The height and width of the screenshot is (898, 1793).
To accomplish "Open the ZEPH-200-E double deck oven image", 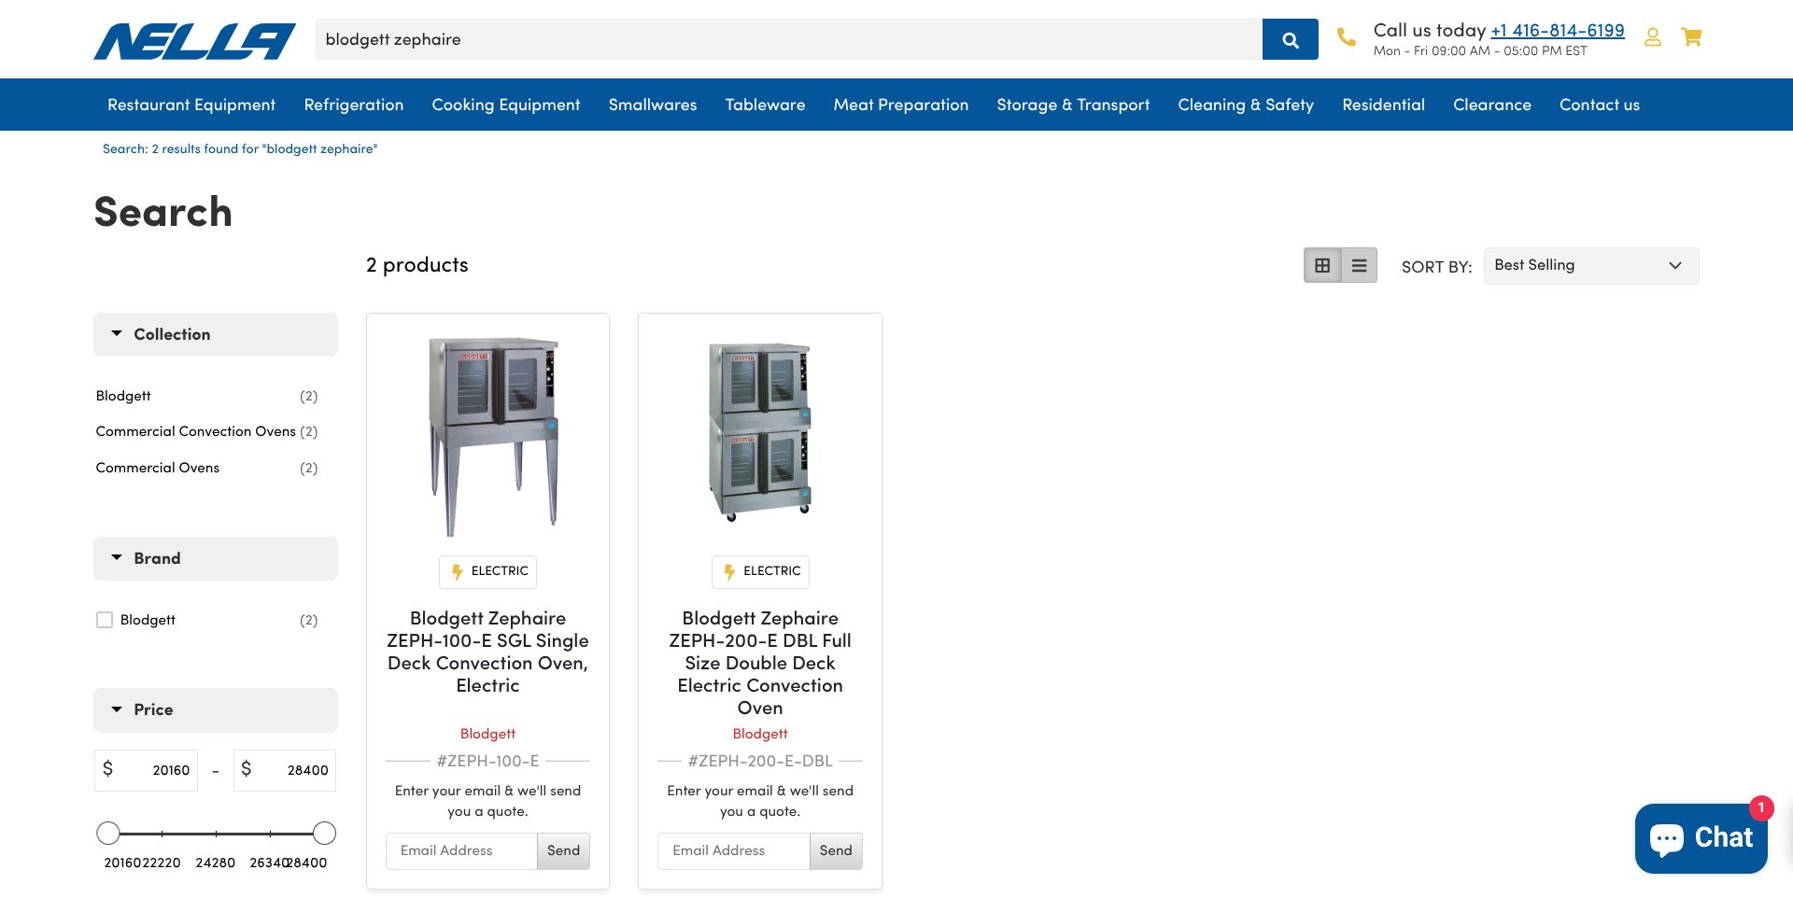I will 760,431.
